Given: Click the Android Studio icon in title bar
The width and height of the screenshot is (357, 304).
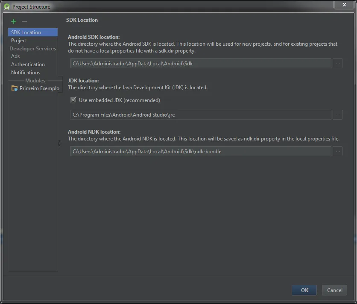Looking at the screenshot, I should 7,7.
